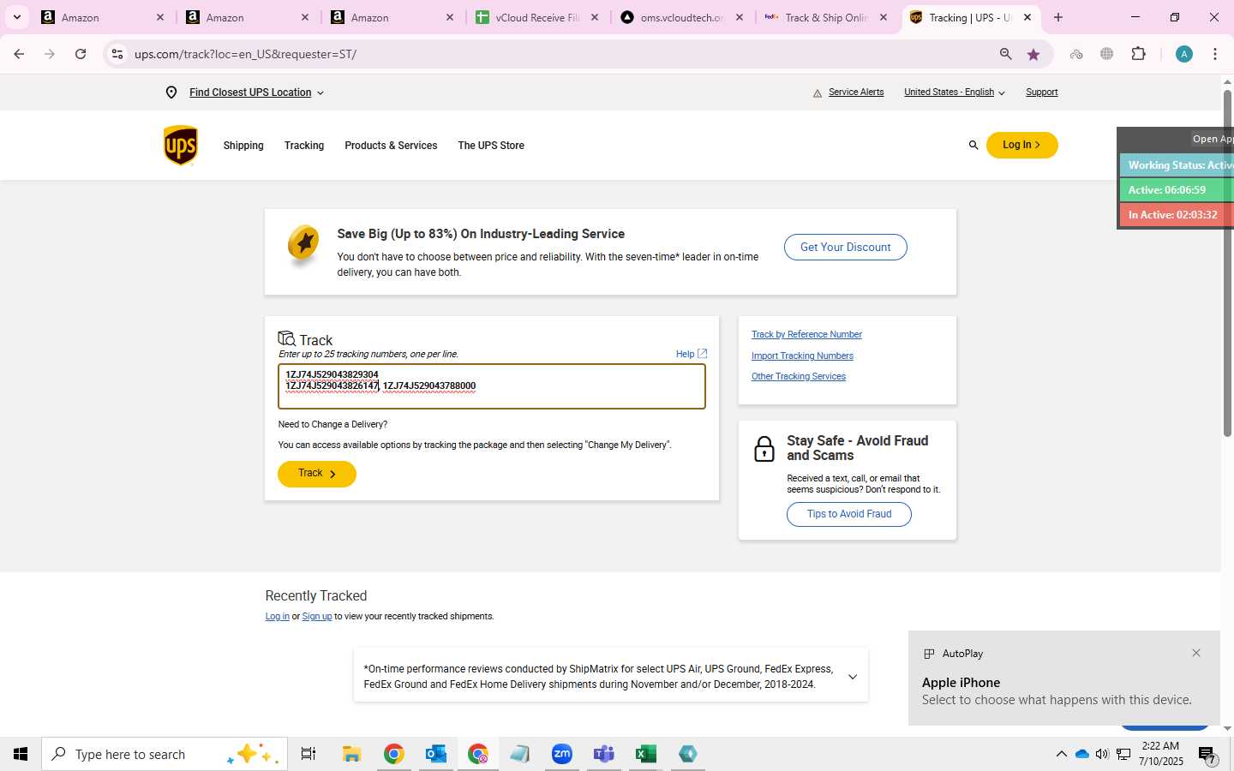Viewport: 1234px width, 771px height.
Task: Open Products & Services menu
Action: (391, 146)
